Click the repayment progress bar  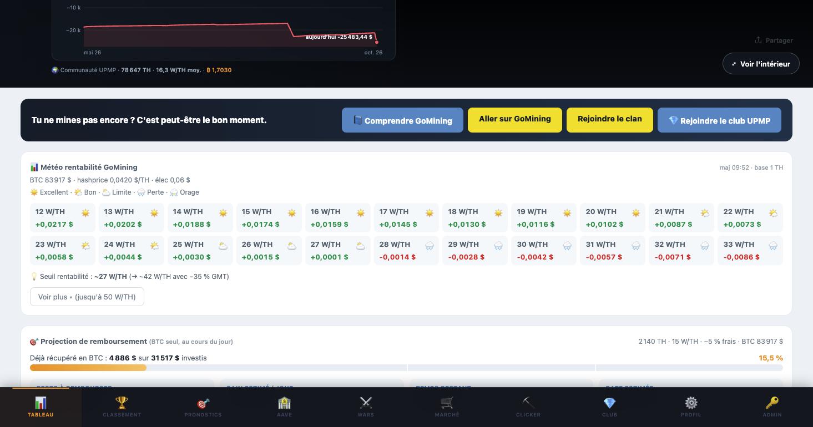406,368
